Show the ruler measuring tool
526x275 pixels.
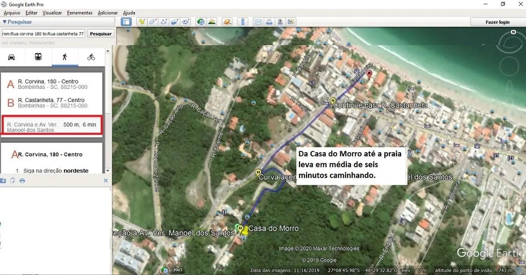(243, 22)
